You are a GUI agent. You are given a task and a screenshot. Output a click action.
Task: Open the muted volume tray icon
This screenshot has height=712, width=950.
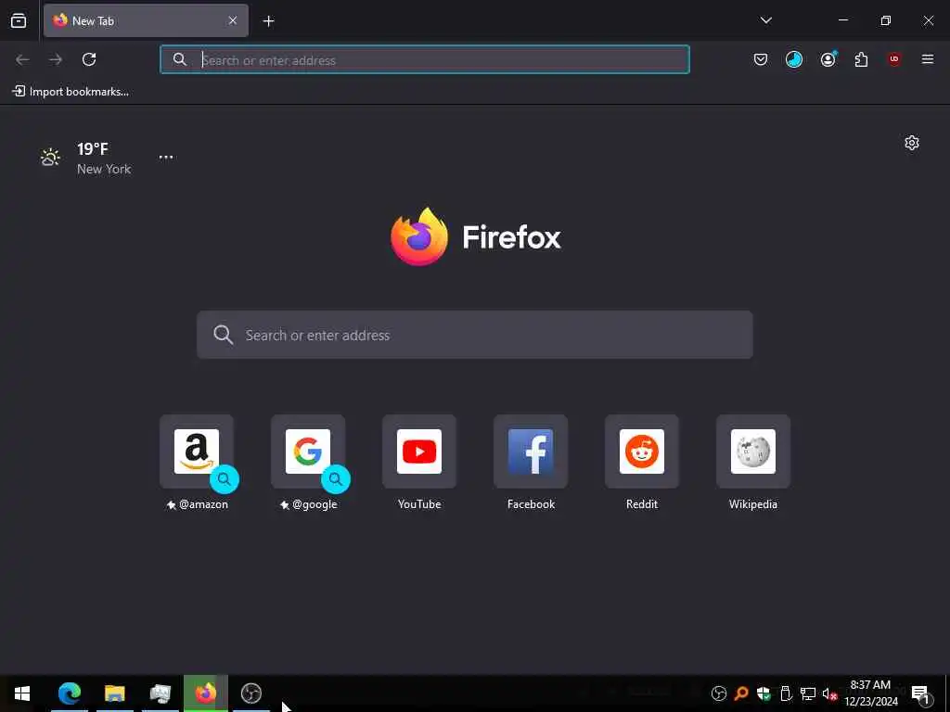coord(829,693)
